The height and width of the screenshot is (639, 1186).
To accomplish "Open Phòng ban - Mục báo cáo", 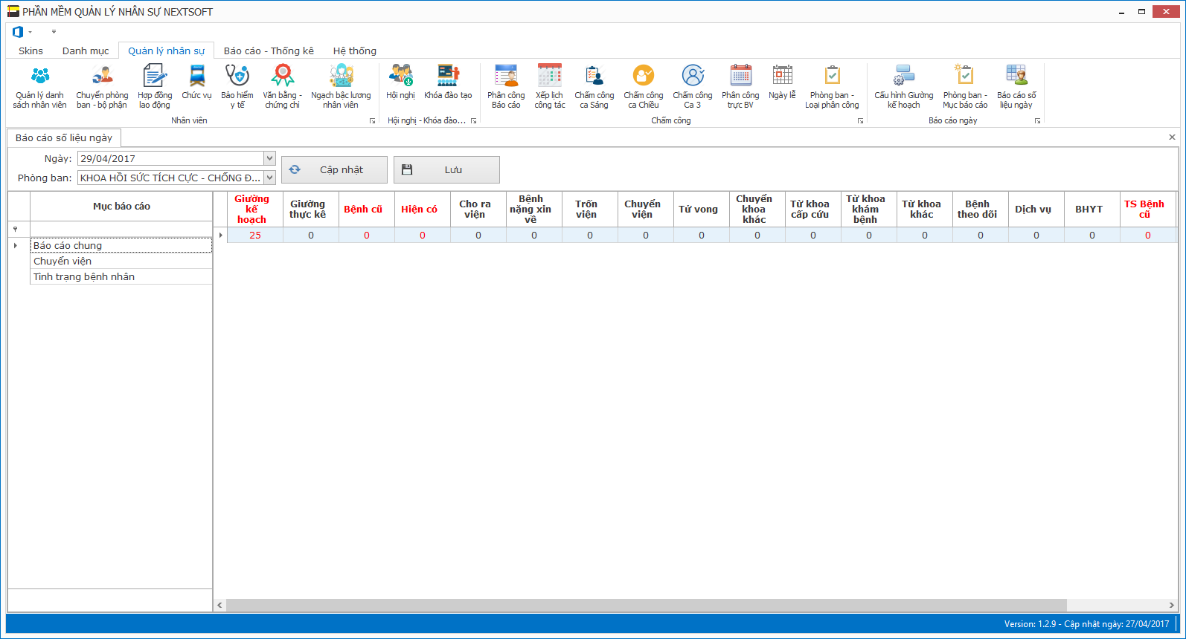I will [x=965, y=87].
